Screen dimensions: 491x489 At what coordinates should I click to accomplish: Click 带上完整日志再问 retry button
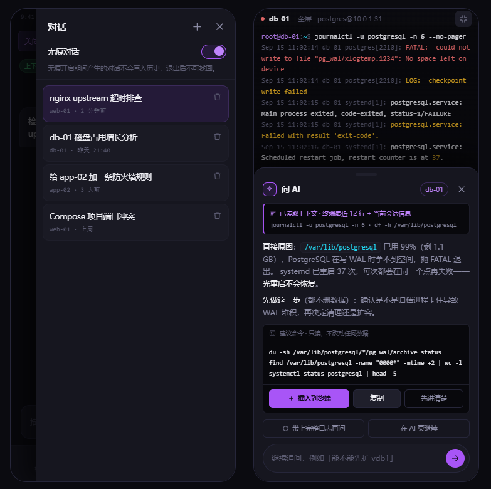(314, 428)
